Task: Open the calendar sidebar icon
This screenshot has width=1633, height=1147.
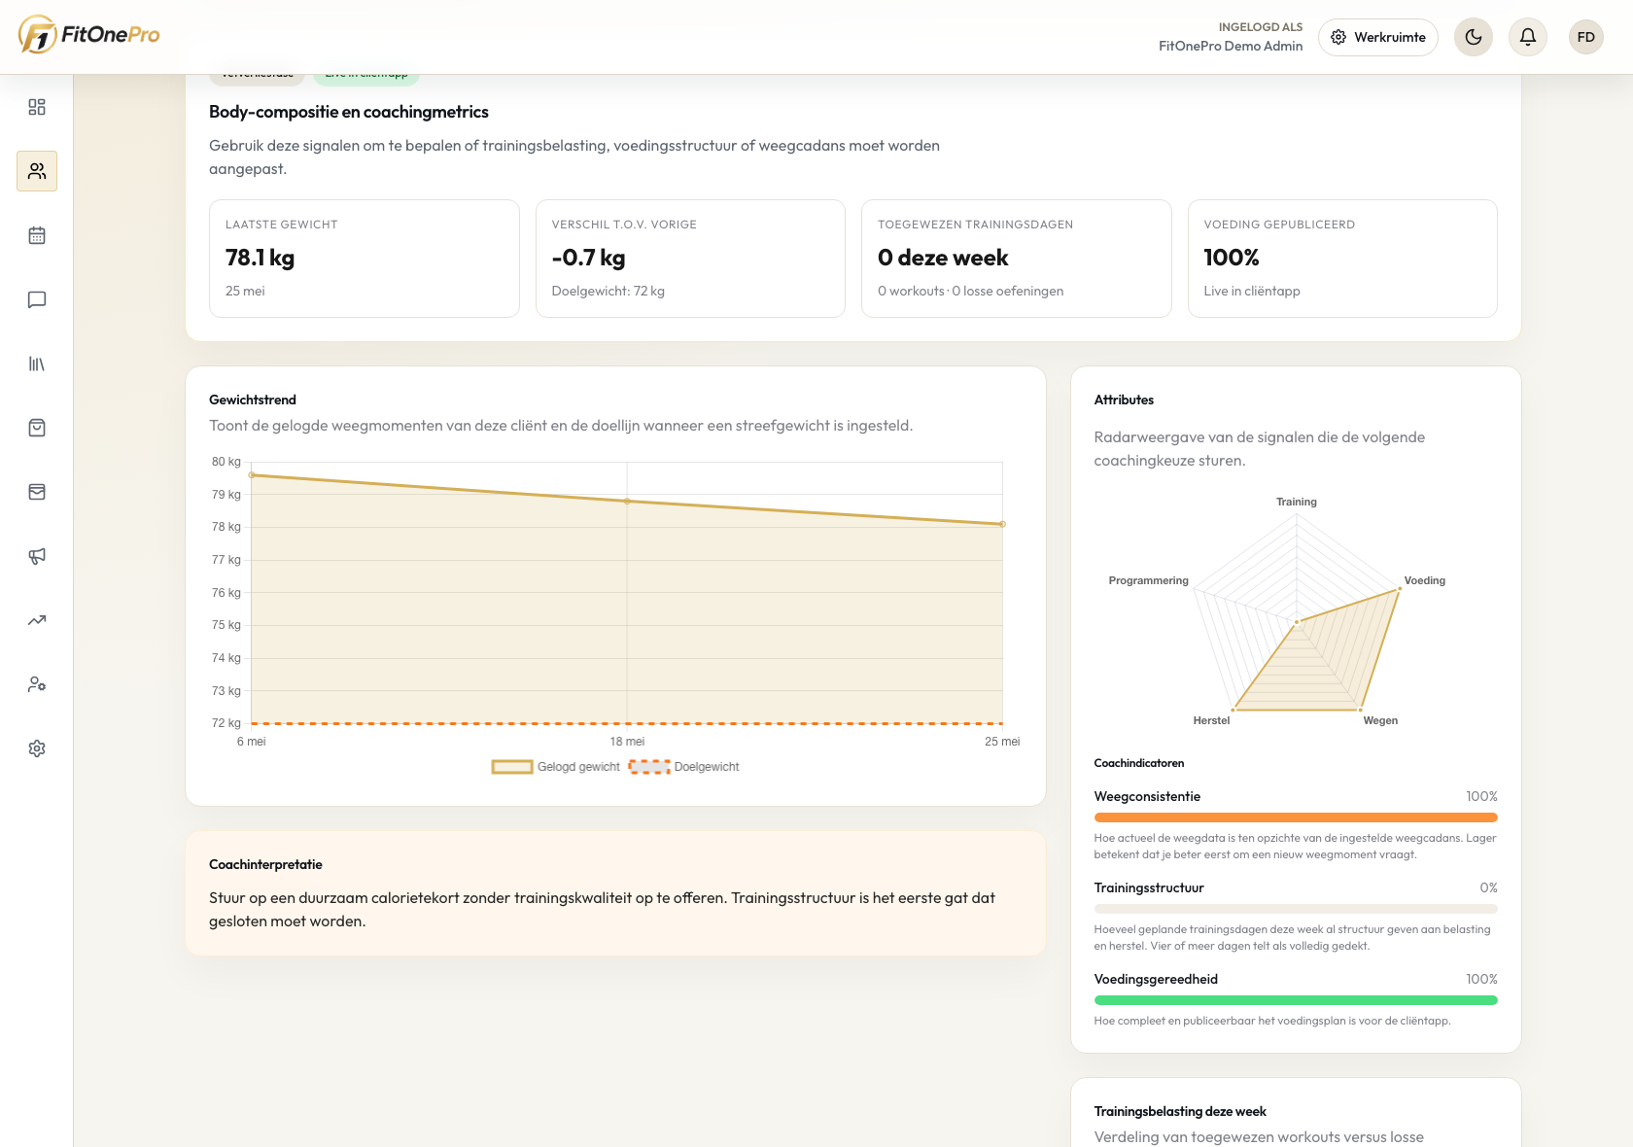Action: click(37, 235)
